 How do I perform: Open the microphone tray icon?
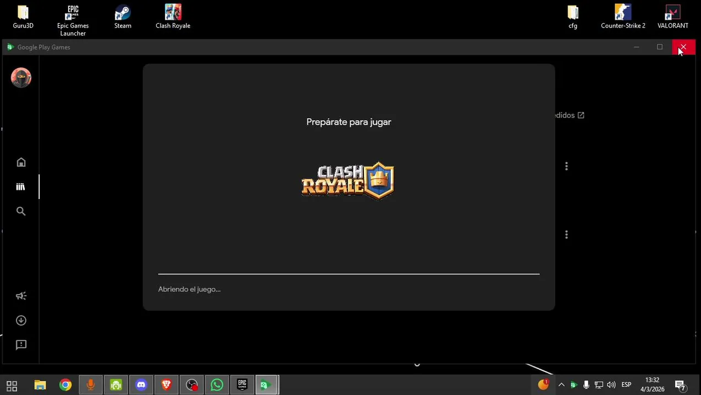[586, 385]
